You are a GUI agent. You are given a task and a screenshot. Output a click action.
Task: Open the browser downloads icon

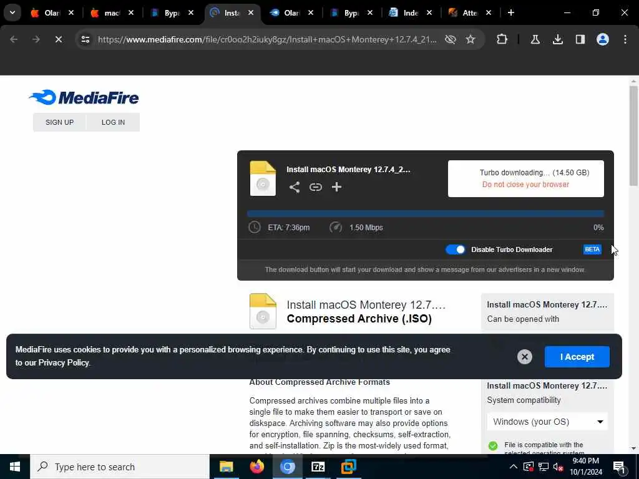[x=557, y=39]
